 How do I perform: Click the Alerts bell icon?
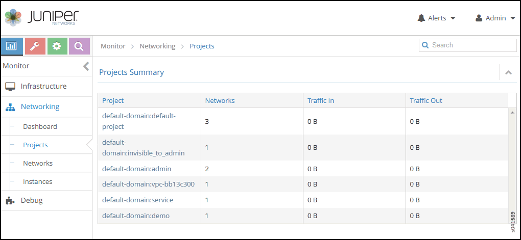pyautogui.click(x=421, y=18)
